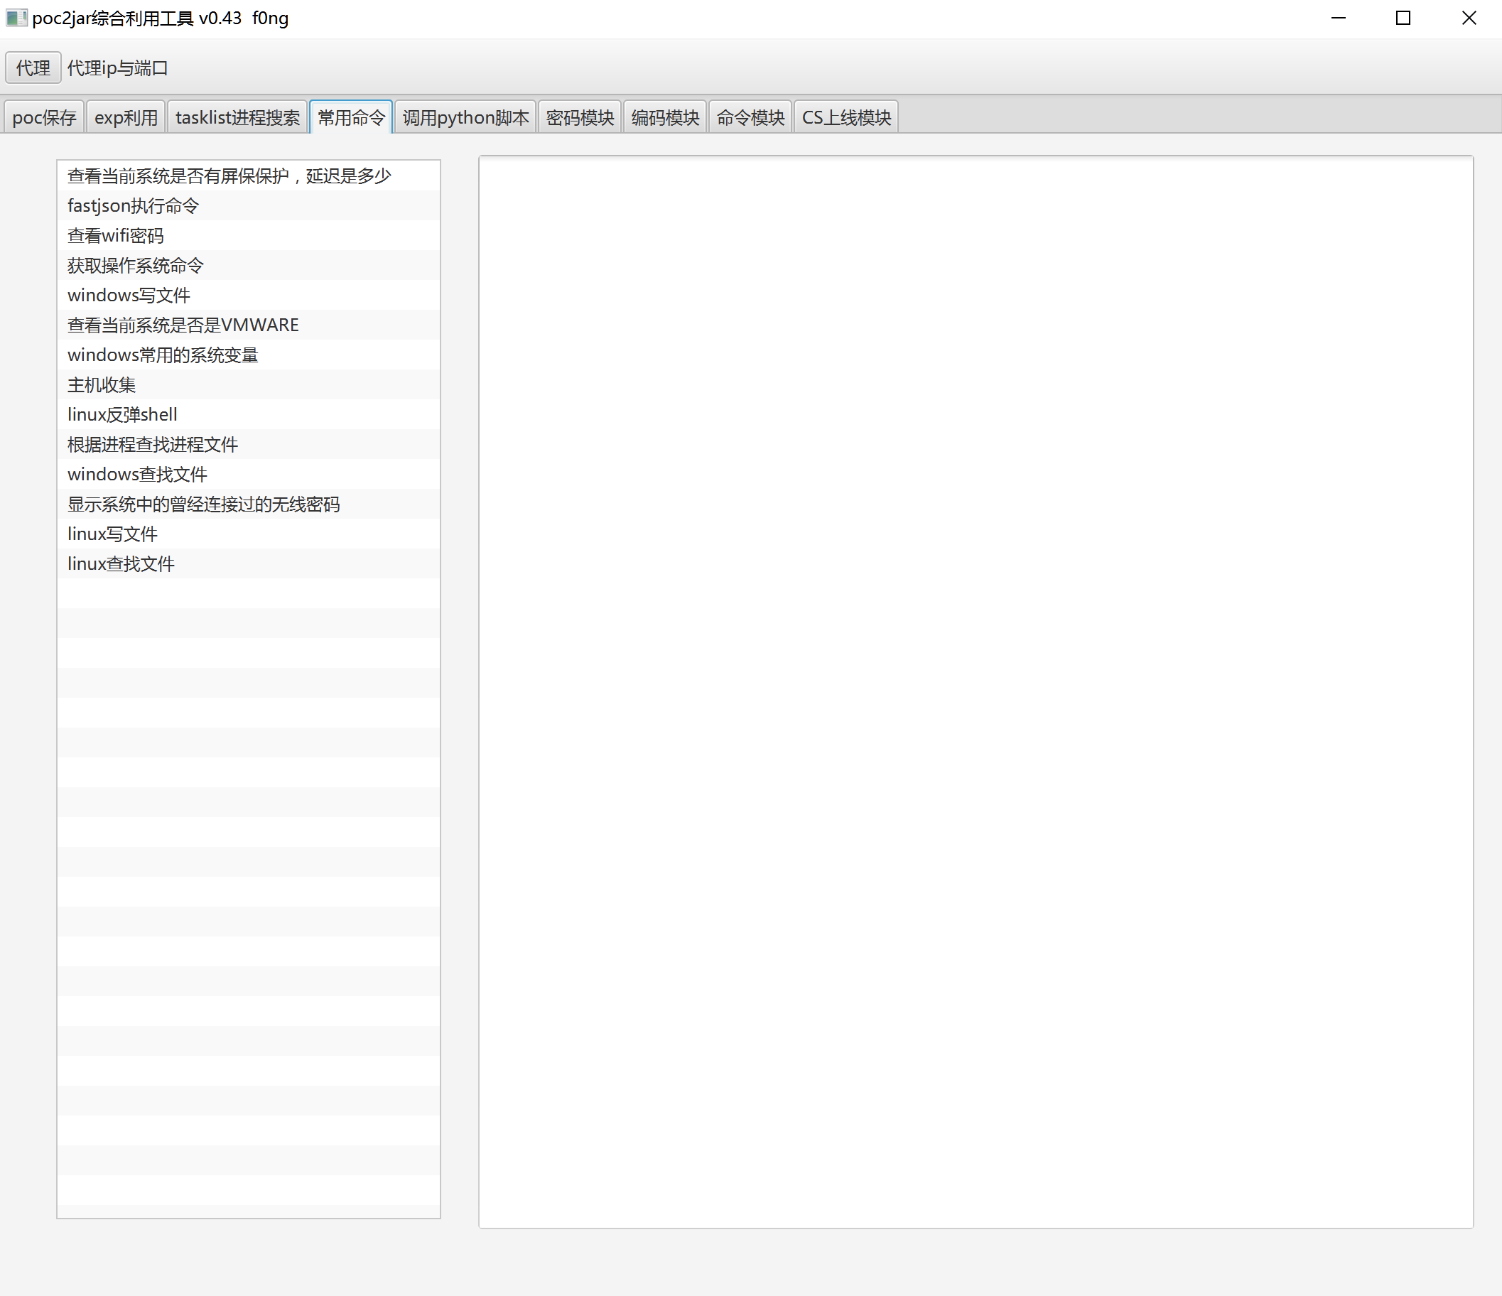Image resolution: width=1502 pixels, height=1296 pixels.
Task: Switch to the 命令模块 tab
Action: (x=750, y=117)
